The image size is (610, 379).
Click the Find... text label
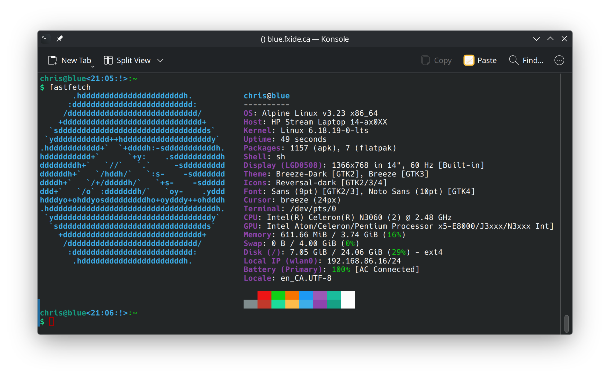tap(533, 60)
